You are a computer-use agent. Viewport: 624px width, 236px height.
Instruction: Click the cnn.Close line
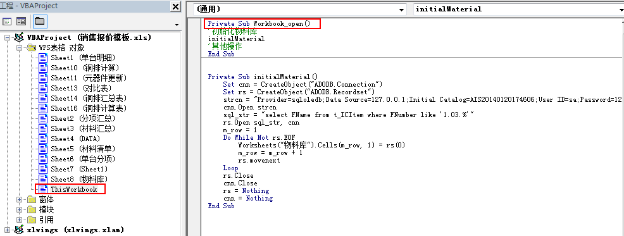point(240,183)
